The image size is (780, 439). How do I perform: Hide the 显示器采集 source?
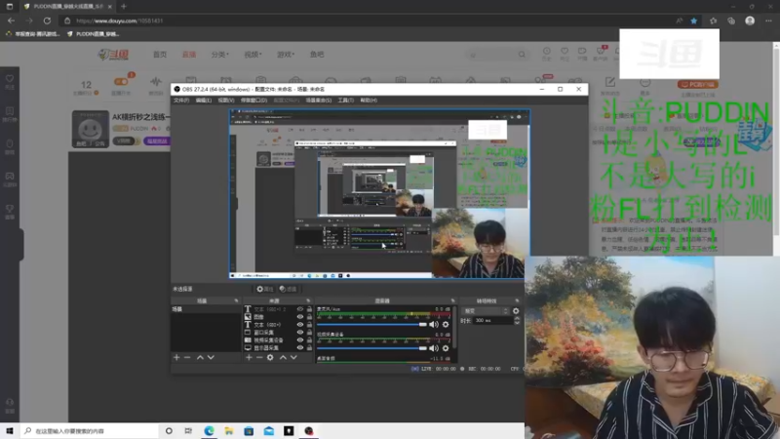pos(300,347)
